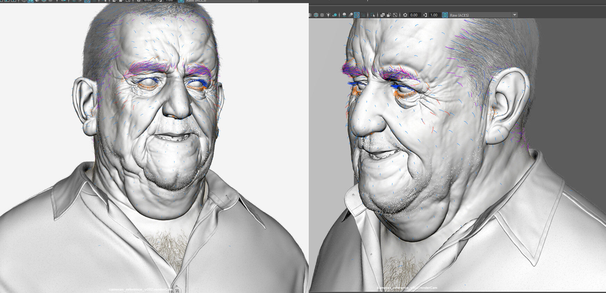
Task: Click the exposure reset aperture icon
Action: 405,15
